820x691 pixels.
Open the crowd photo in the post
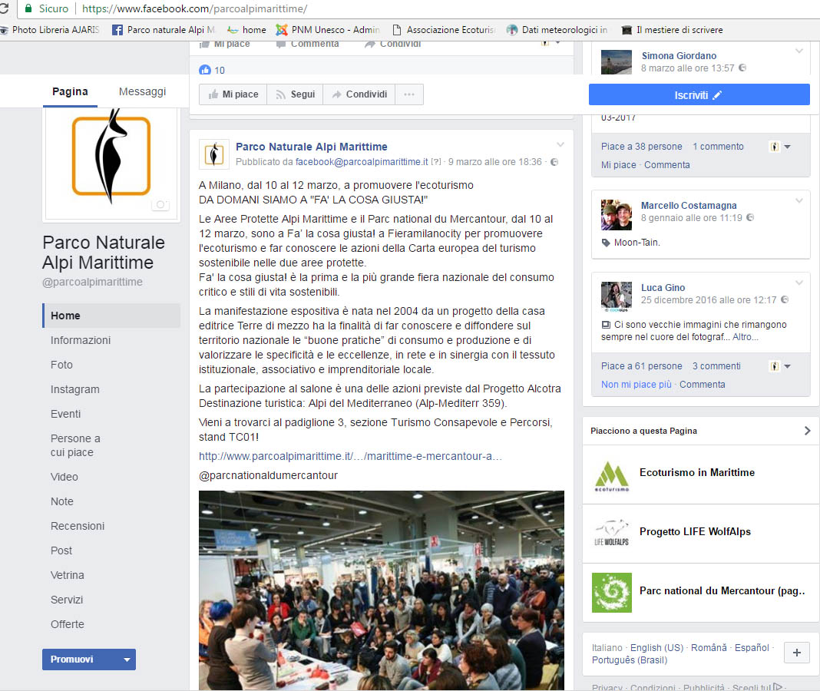(382, 590)
